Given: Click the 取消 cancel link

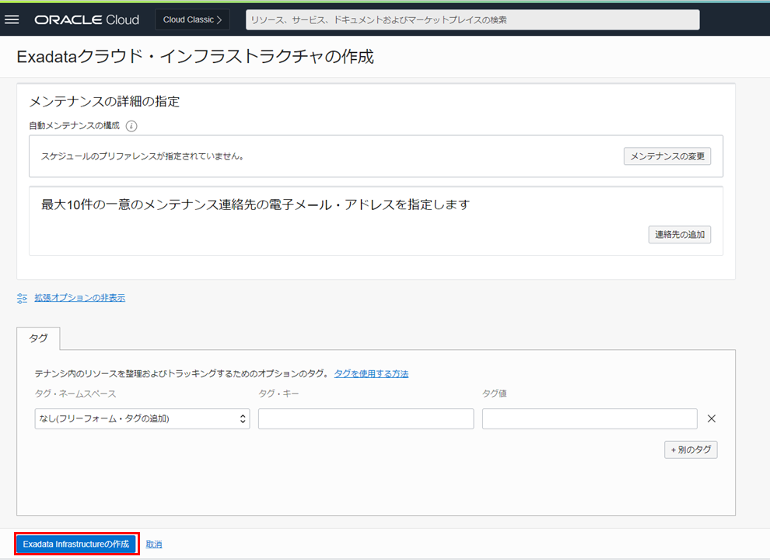Looking at the screenshot, I should point(154,544).
